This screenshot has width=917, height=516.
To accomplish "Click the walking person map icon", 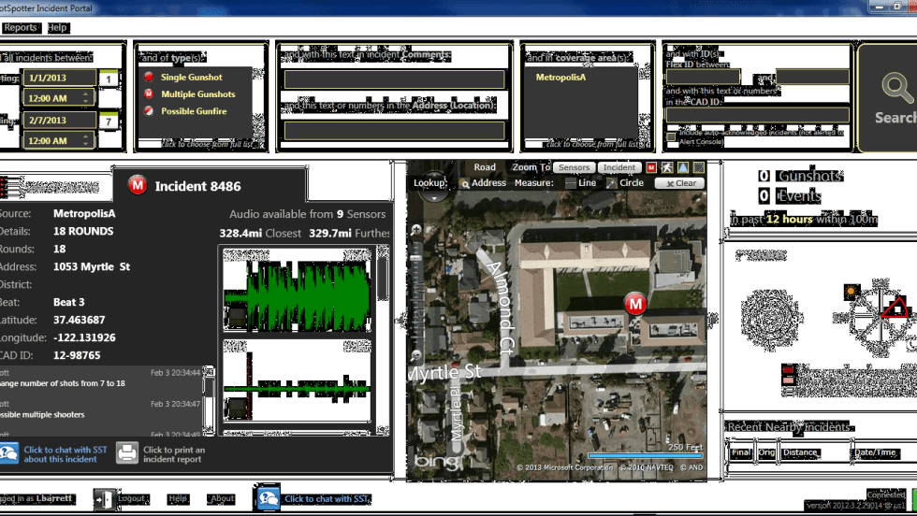I will [666, 167].
